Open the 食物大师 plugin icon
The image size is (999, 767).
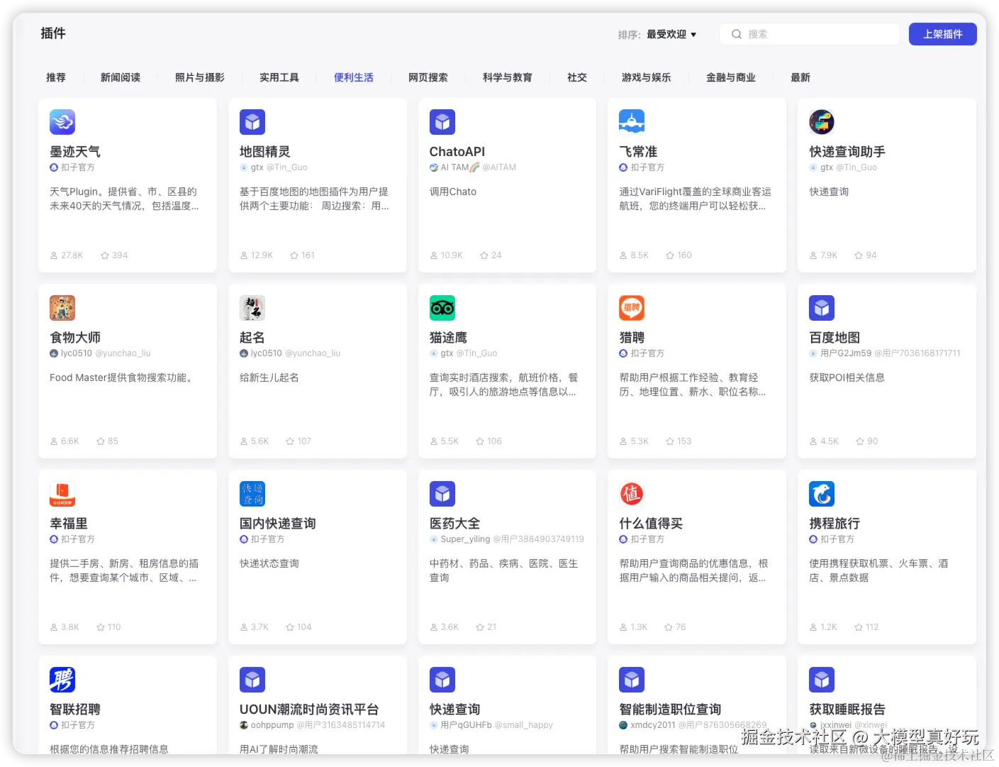click(x=62, y=308)
